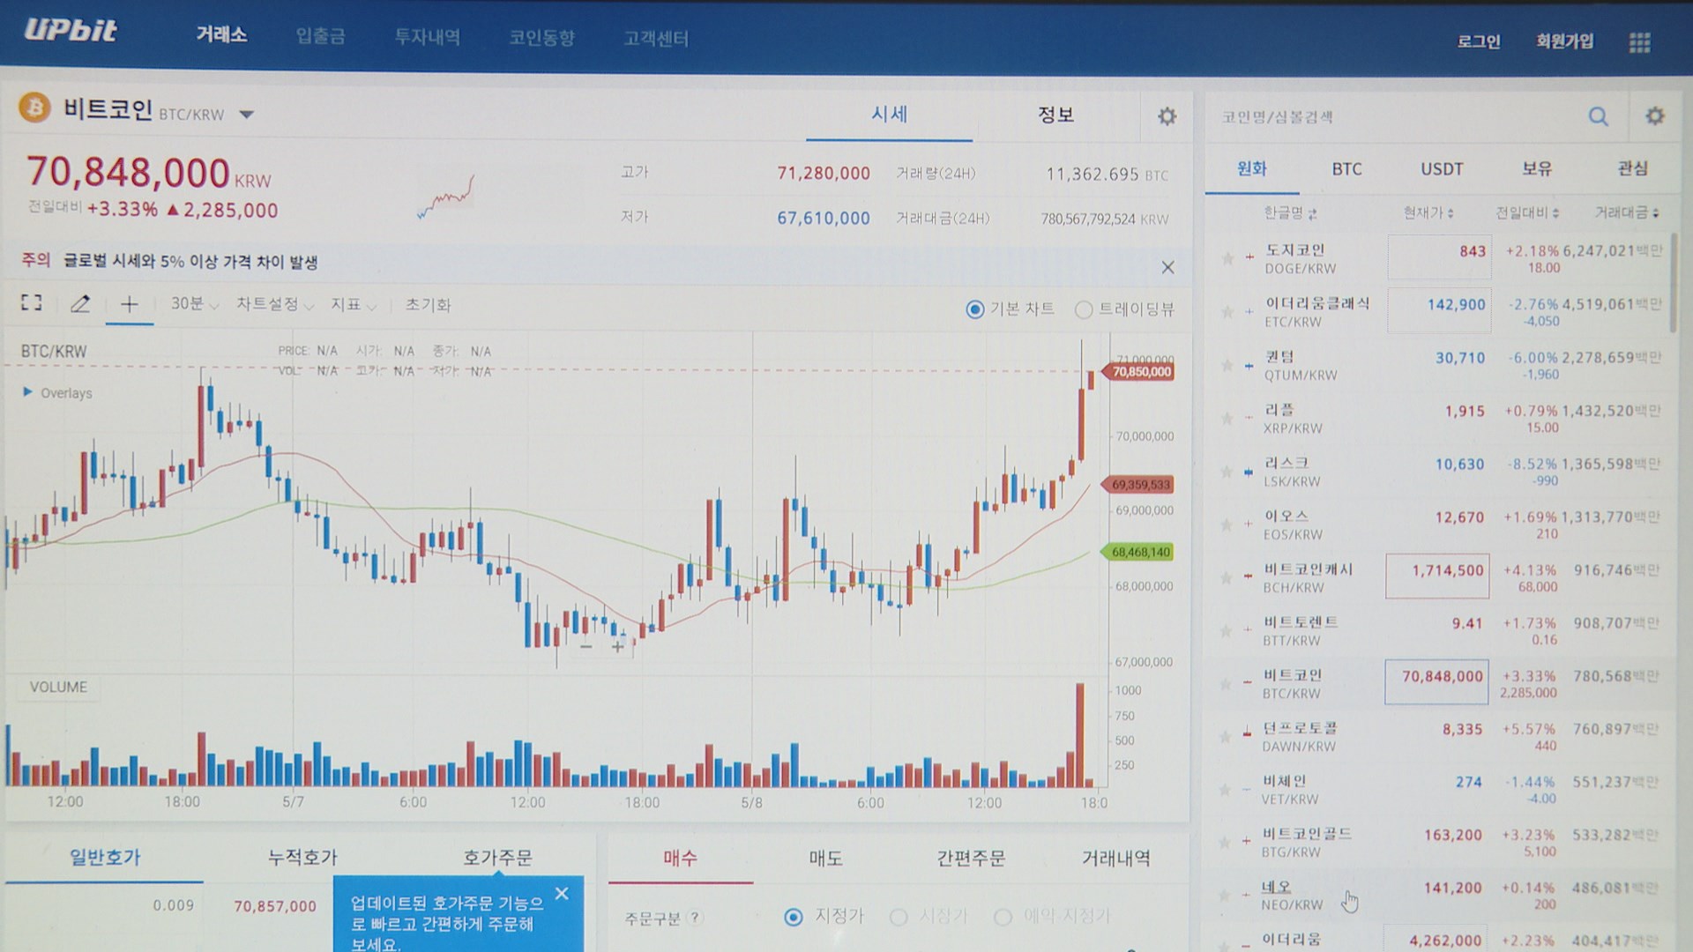The image size is (1693, 952).
Task: Click the 초기화 reset button
Action: click(x=428, y=305)
